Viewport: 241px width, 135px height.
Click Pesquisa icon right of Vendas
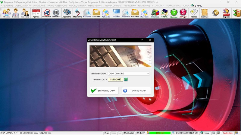[126, 13]
